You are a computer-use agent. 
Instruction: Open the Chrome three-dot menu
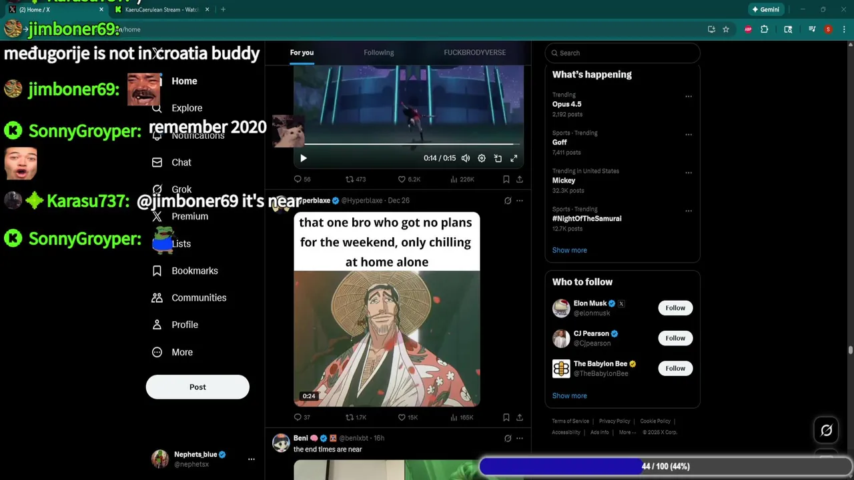coord(844,29)
